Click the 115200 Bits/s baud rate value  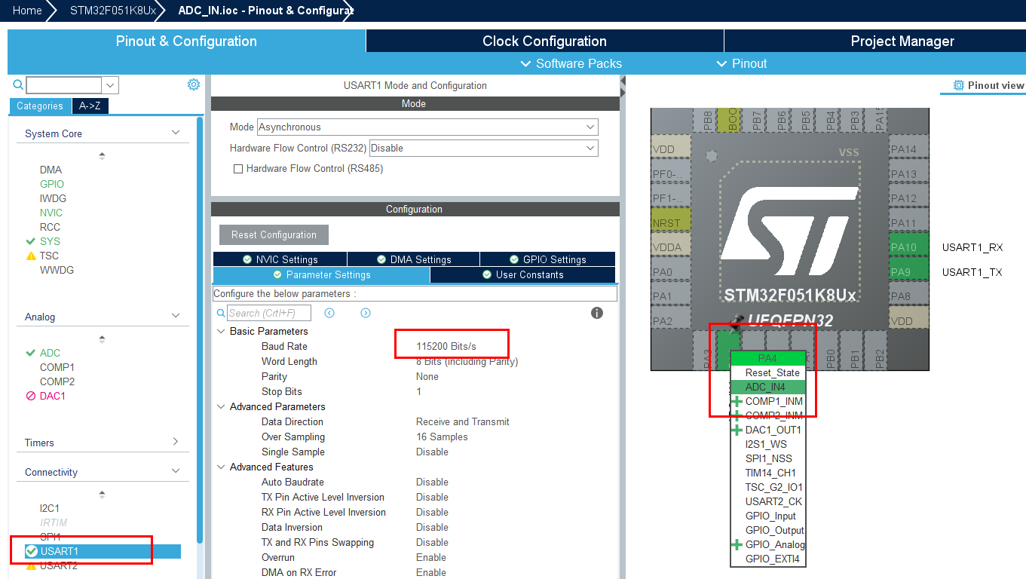[446, 346]
